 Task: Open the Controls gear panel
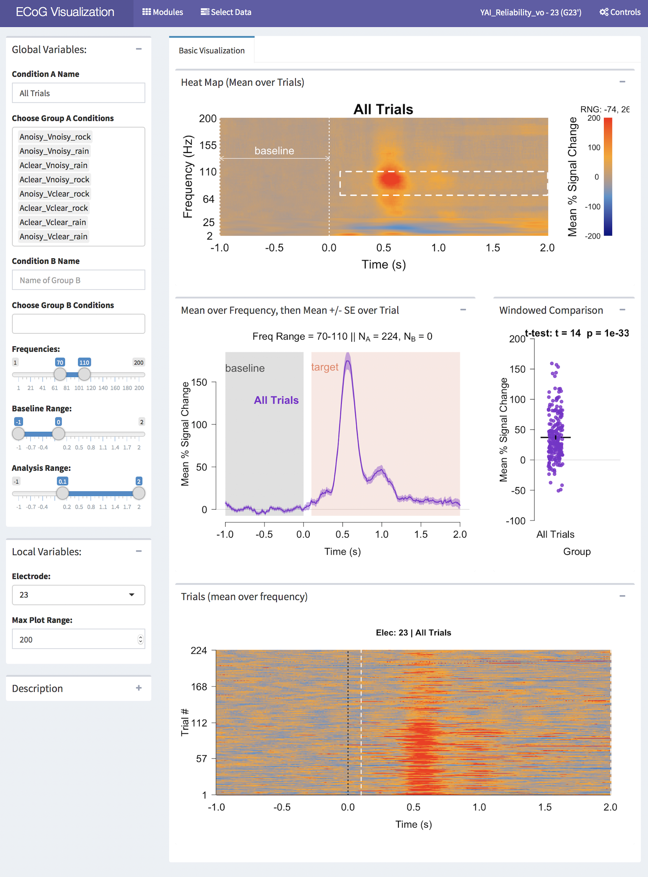pyautogui.click(x=620, y=12)
